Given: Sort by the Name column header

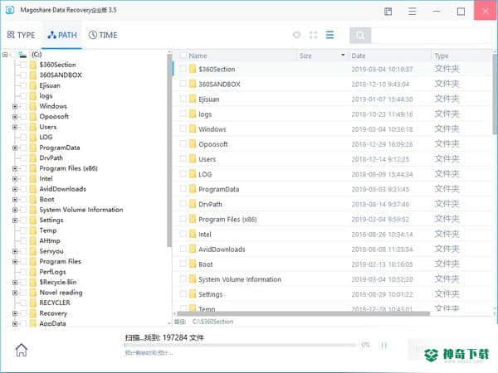Looking at the screenshot, I should 198,56.
